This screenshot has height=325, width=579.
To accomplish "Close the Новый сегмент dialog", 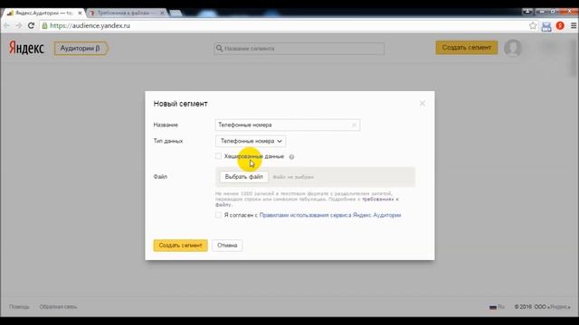I will tap(422, 104).
